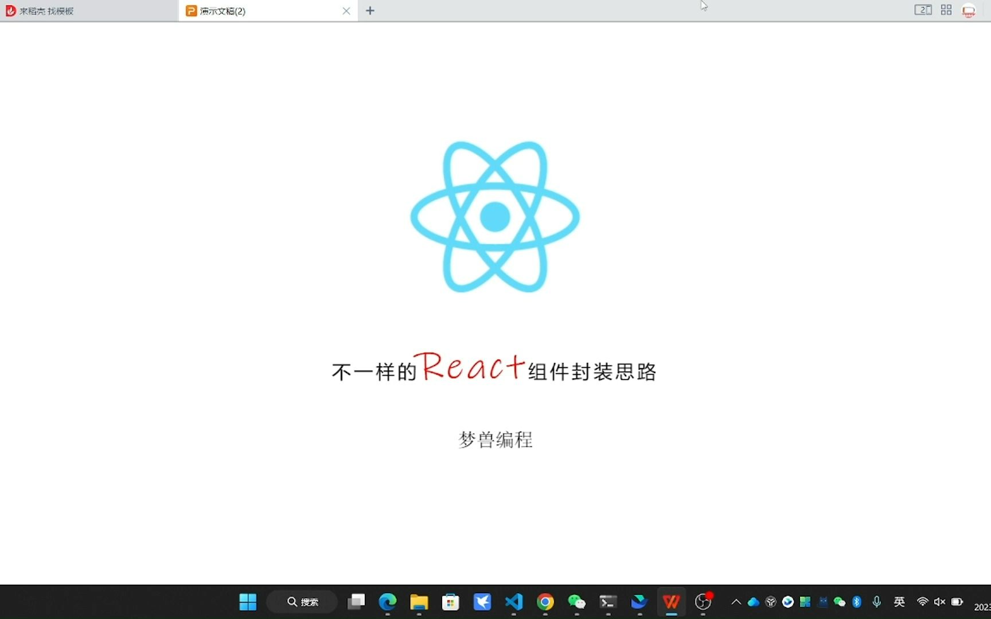Click the WeChat tray icon
Viewport: 991px width, 619px height.
pos(840,602)
